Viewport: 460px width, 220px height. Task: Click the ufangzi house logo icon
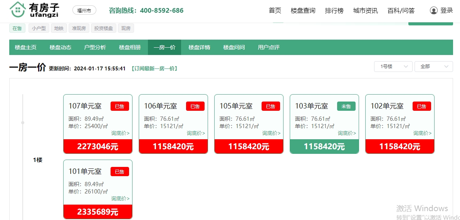17,10
